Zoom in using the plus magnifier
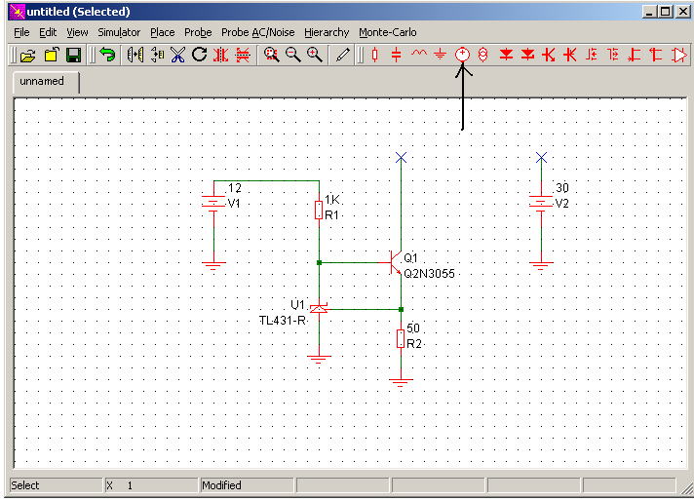694x501 pixels. 315,55
